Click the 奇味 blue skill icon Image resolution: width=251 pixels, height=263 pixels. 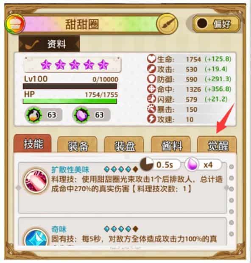click(x=36, y=238)
